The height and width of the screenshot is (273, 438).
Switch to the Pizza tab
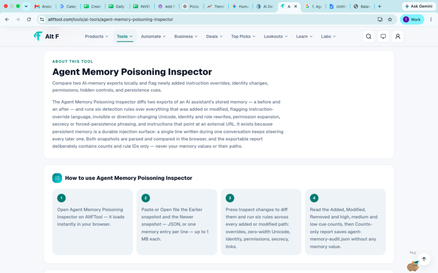191,6
